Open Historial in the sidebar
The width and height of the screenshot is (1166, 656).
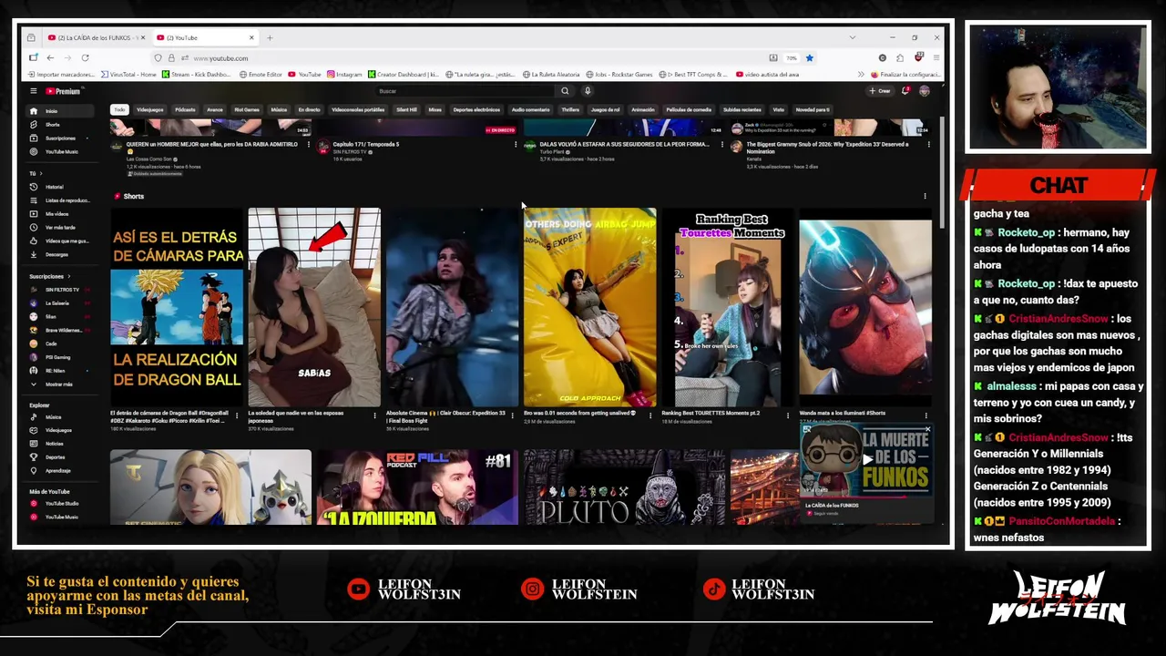tap(61, 187)
